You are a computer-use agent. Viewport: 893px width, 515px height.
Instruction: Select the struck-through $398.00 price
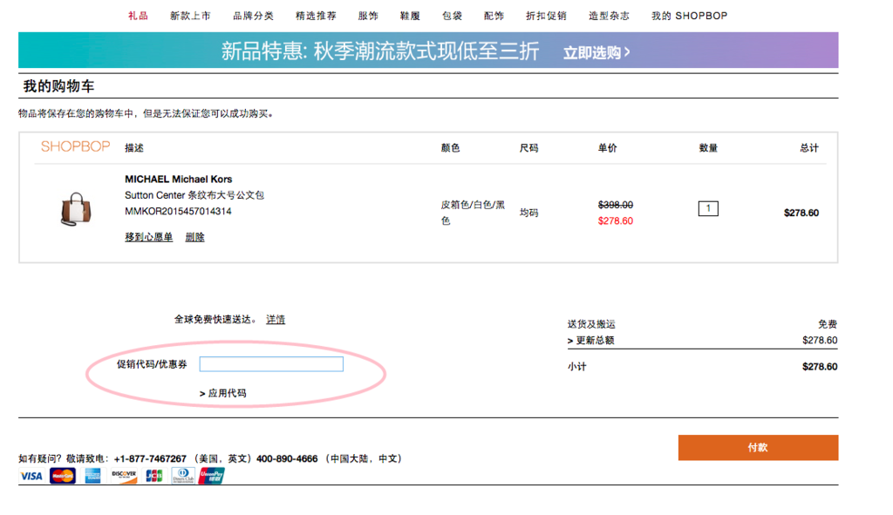coord(615,205)
